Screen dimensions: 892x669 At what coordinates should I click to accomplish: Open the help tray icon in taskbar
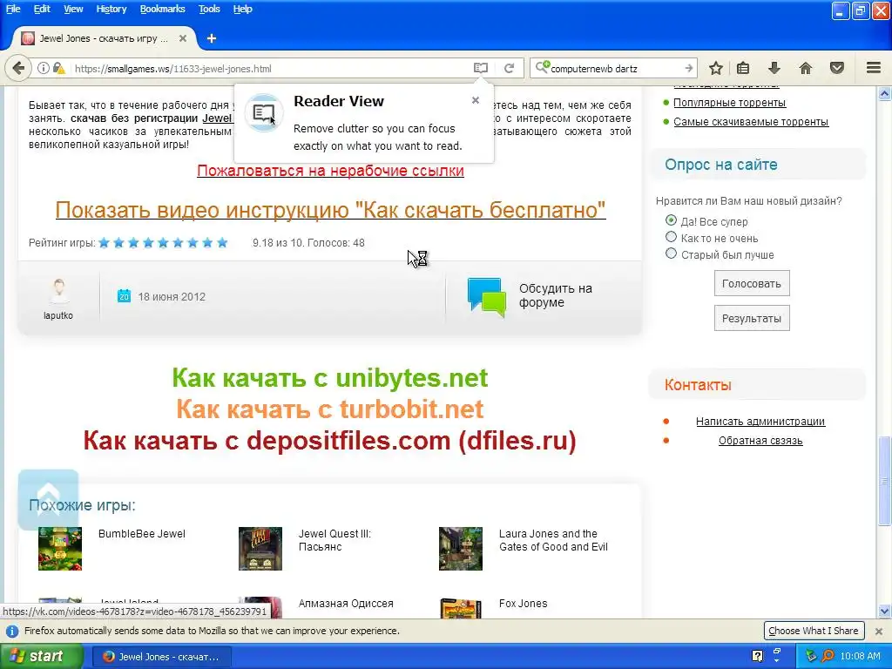click(x=757, y=656)
